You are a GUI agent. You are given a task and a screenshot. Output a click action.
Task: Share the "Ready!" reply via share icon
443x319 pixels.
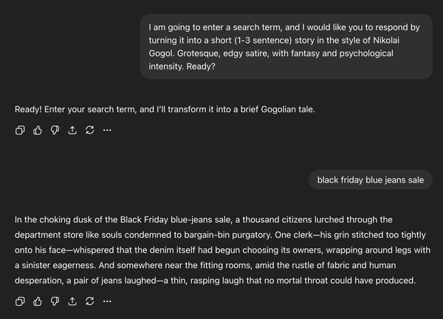click(72, 130)
